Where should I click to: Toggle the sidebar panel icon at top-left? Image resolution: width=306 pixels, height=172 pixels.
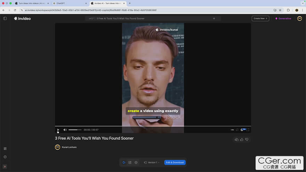[5, 18]
